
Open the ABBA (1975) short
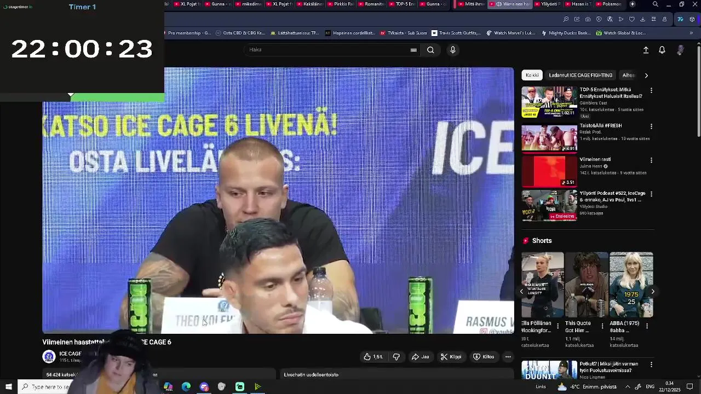click(631, 285)
